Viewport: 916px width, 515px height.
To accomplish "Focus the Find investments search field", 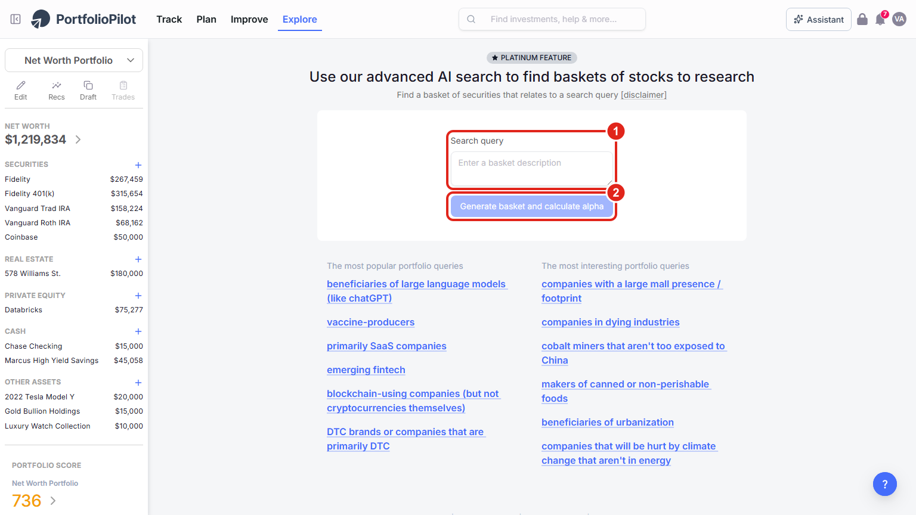I will click(x=552, y=19).
